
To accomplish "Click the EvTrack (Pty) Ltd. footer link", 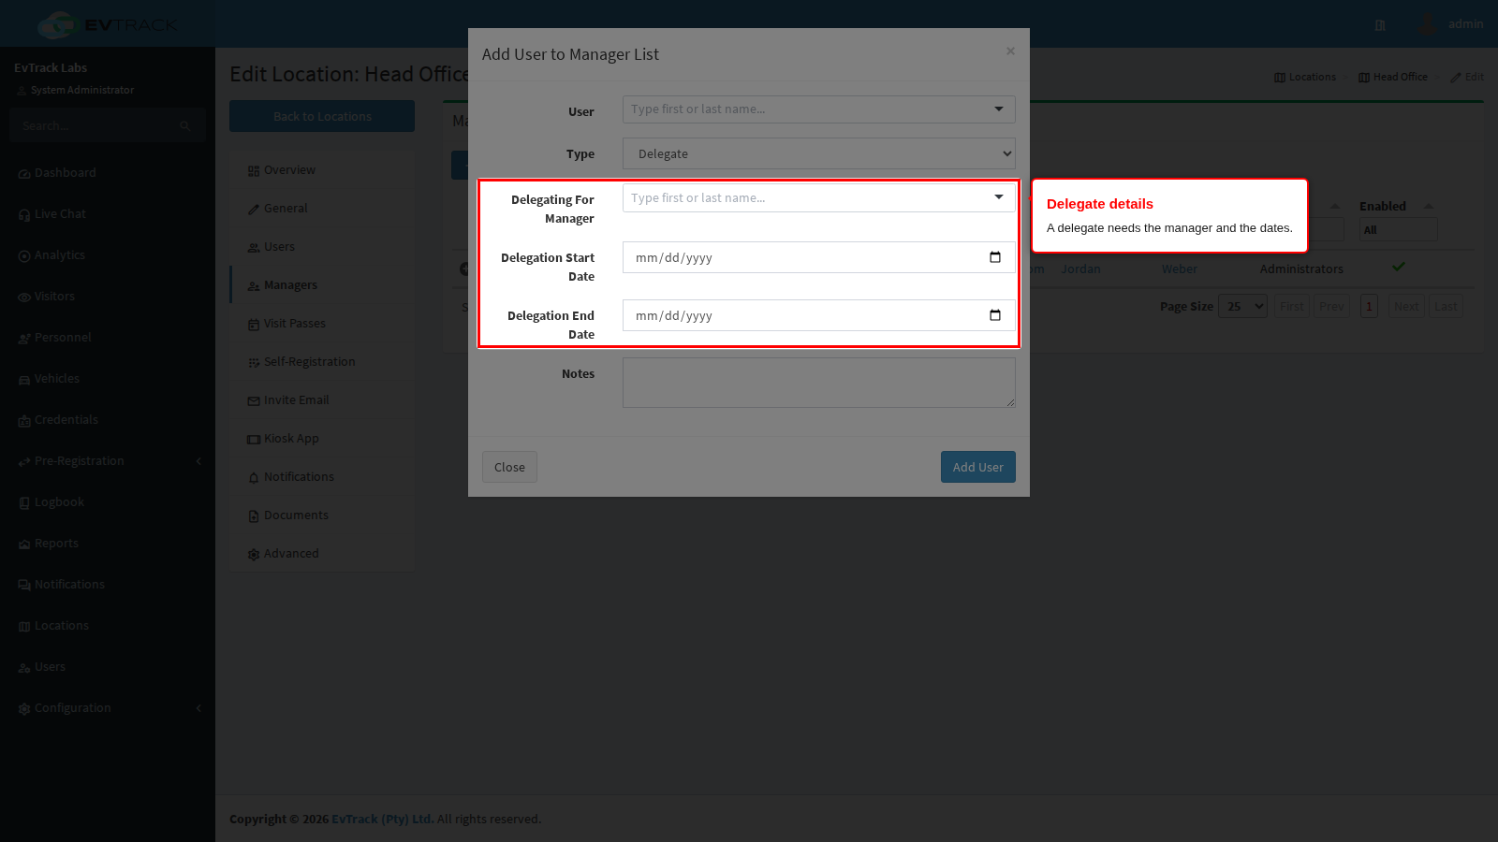I will point(382,819).
